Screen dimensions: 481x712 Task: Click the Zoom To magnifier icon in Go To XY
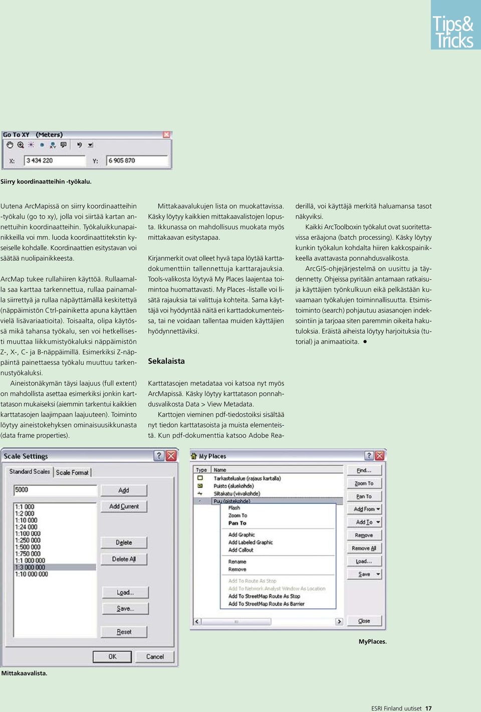[x=21, y=145]
